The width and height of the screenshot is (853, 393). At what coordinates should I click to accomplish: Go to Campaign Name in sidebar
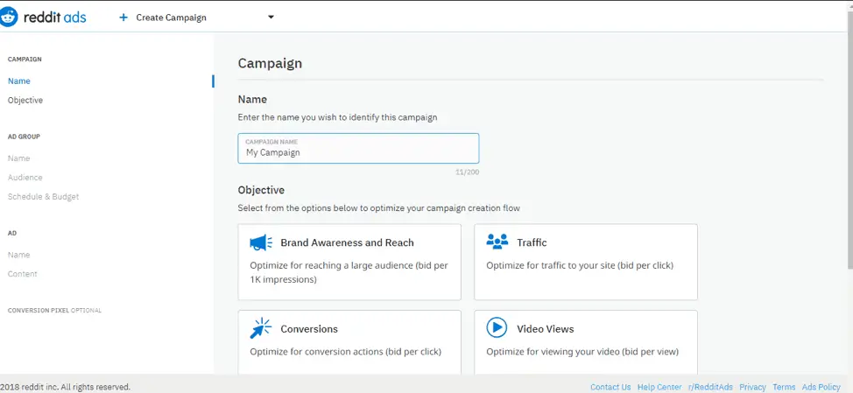(x=19, y=81)
